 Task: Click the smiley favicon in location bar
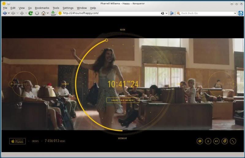(60, 13)
